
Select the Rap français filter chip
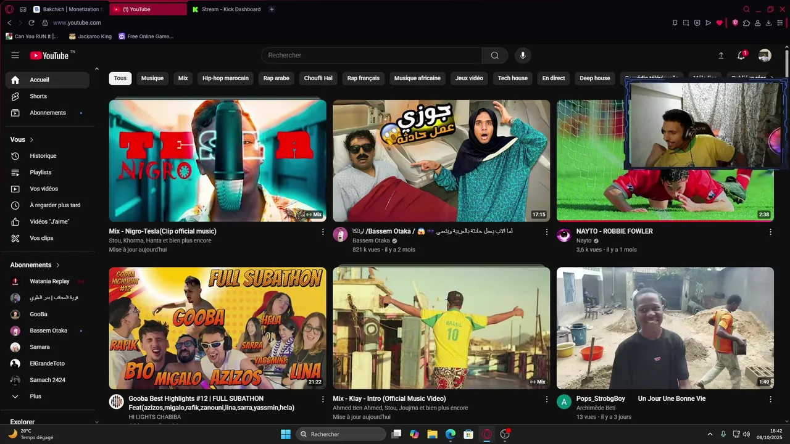point(364,78)
